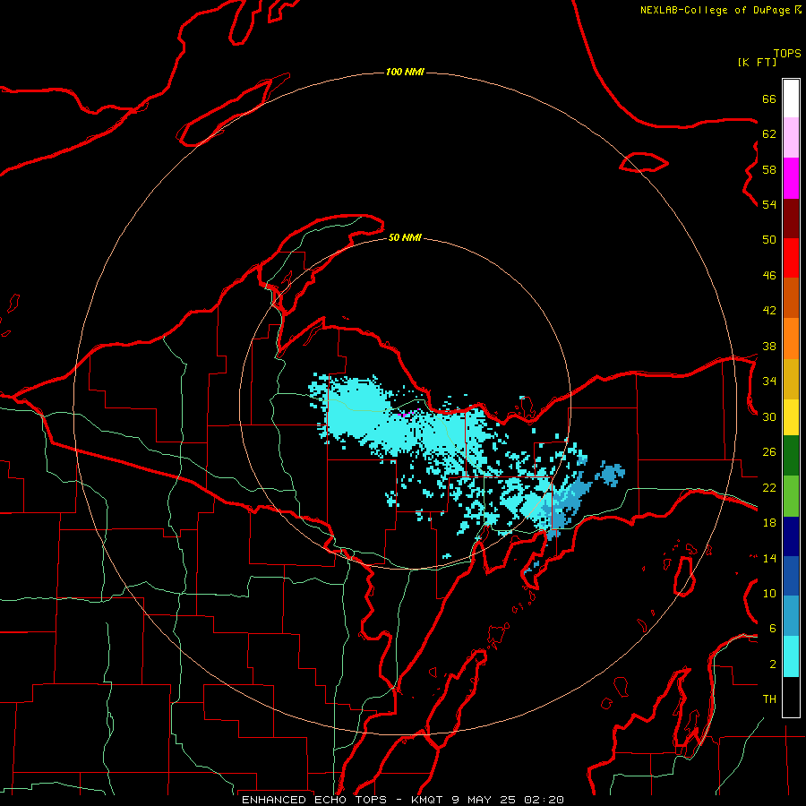
Task: Select the light green legend swatch
Action: 791,496
